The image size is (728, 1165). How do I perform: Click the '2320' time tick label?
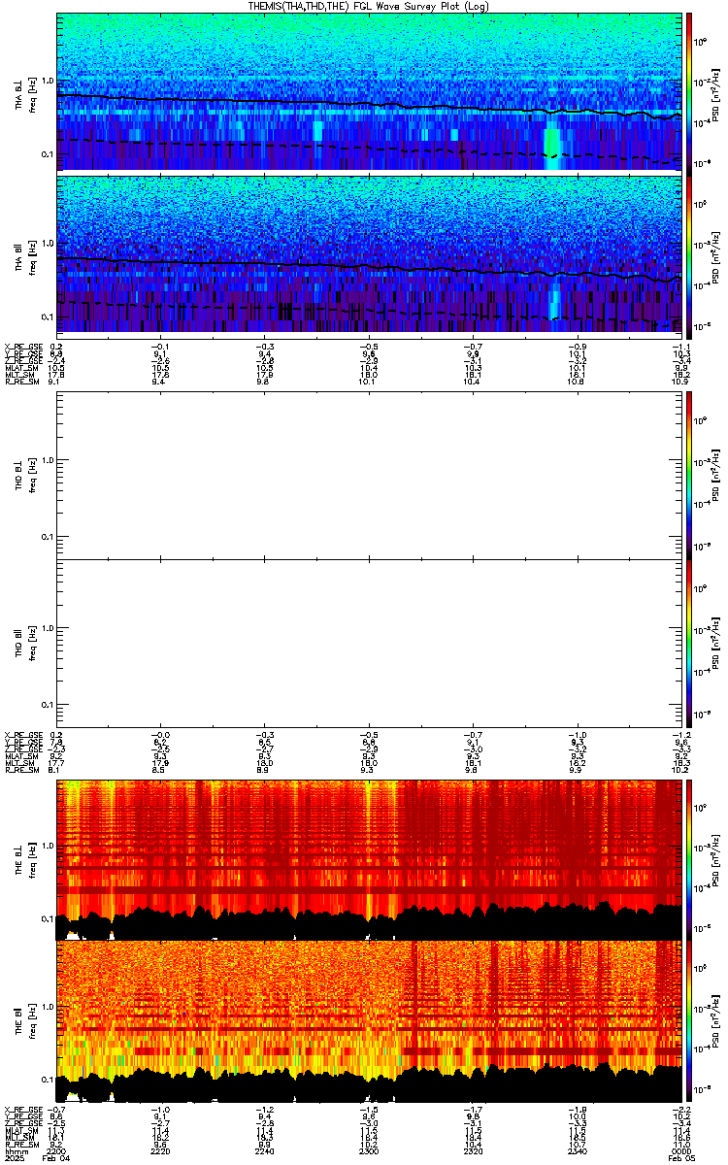tap(473, 1151)
